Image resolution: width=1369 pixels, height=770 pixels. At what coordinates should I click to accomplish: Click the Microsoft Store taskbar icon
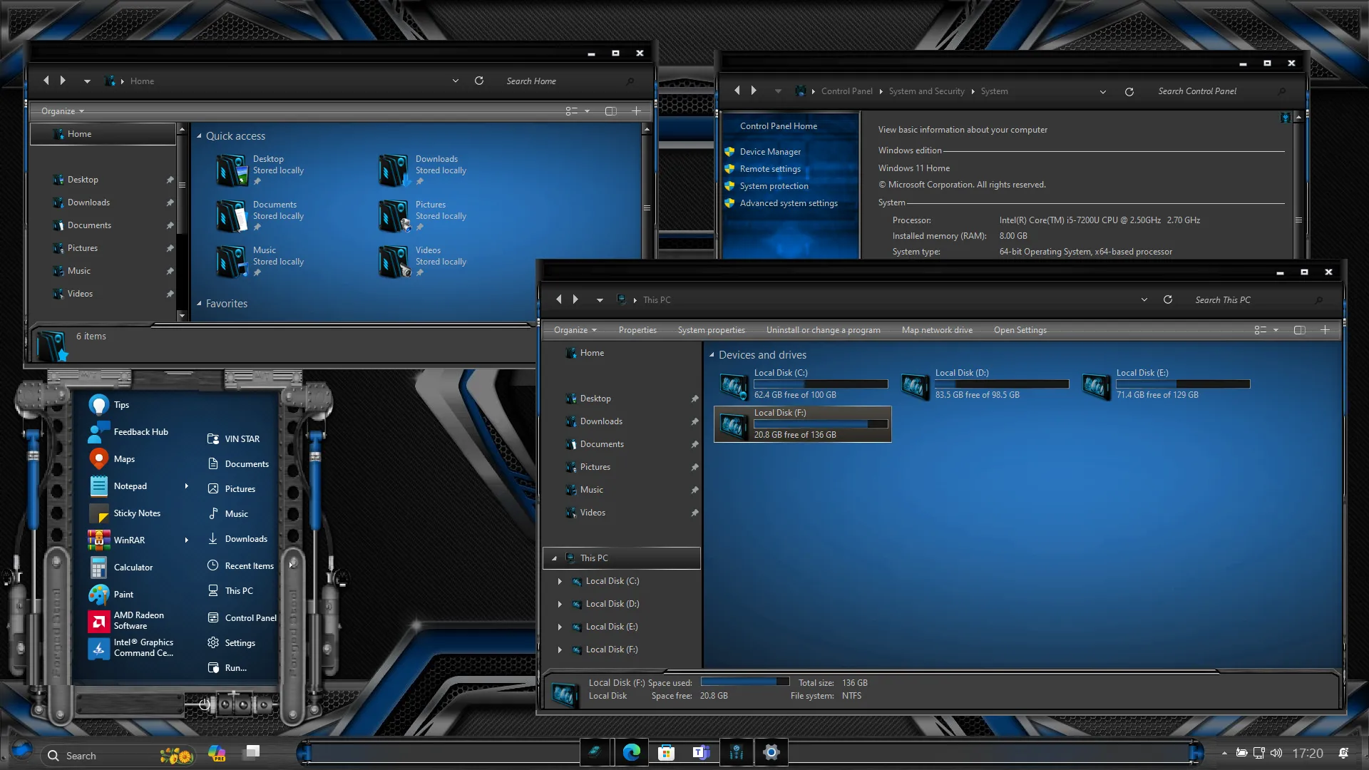(666, 752)
